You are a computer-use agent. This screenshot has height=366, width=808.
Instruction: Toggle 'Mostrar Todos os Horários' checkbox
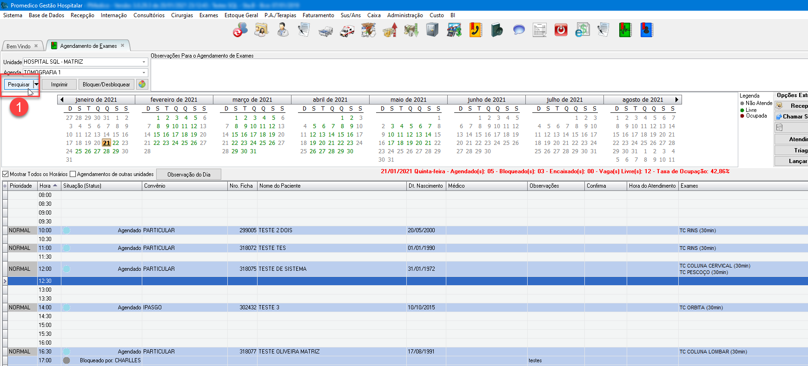pyautogui.click(x=6, y=174)
